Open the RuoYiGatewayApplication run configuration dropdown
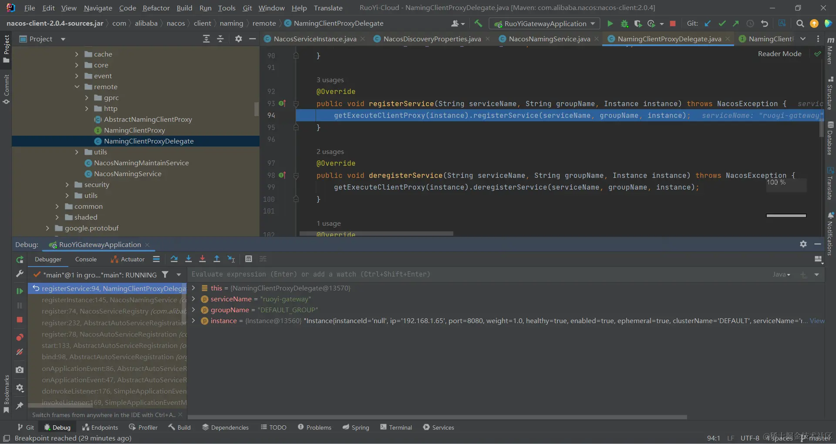 [x=544, y=23]
